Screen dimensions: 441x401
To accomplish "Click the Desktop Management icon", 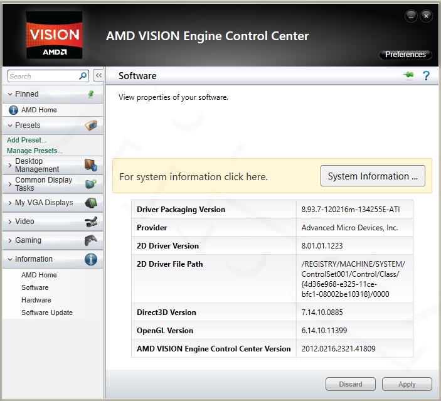I will coord(91,165).
